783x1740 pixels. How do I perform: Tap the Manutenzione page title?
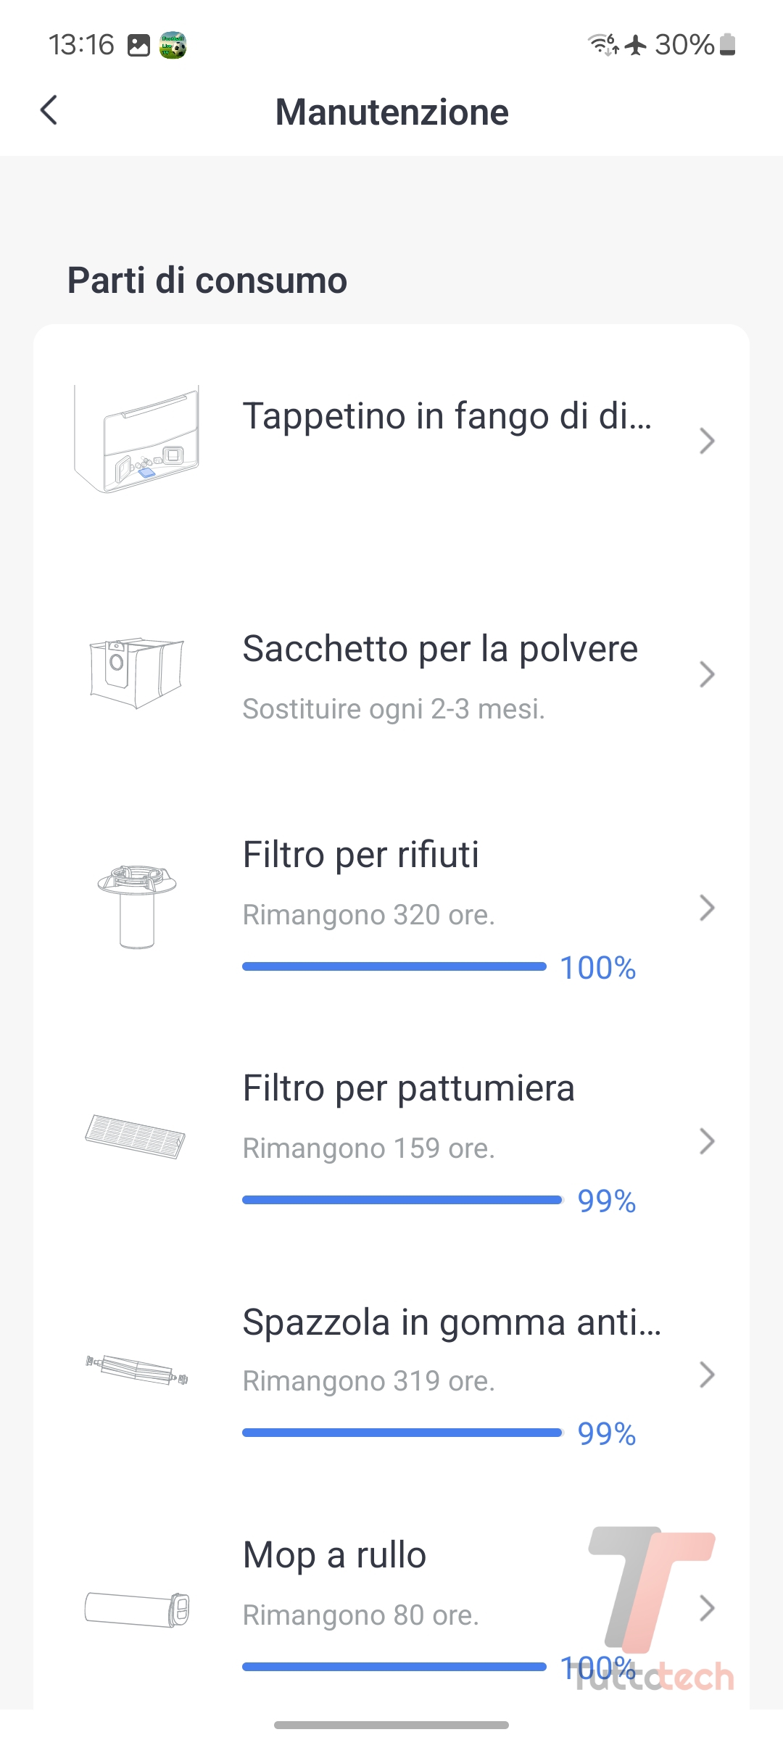tap(391, 112)
